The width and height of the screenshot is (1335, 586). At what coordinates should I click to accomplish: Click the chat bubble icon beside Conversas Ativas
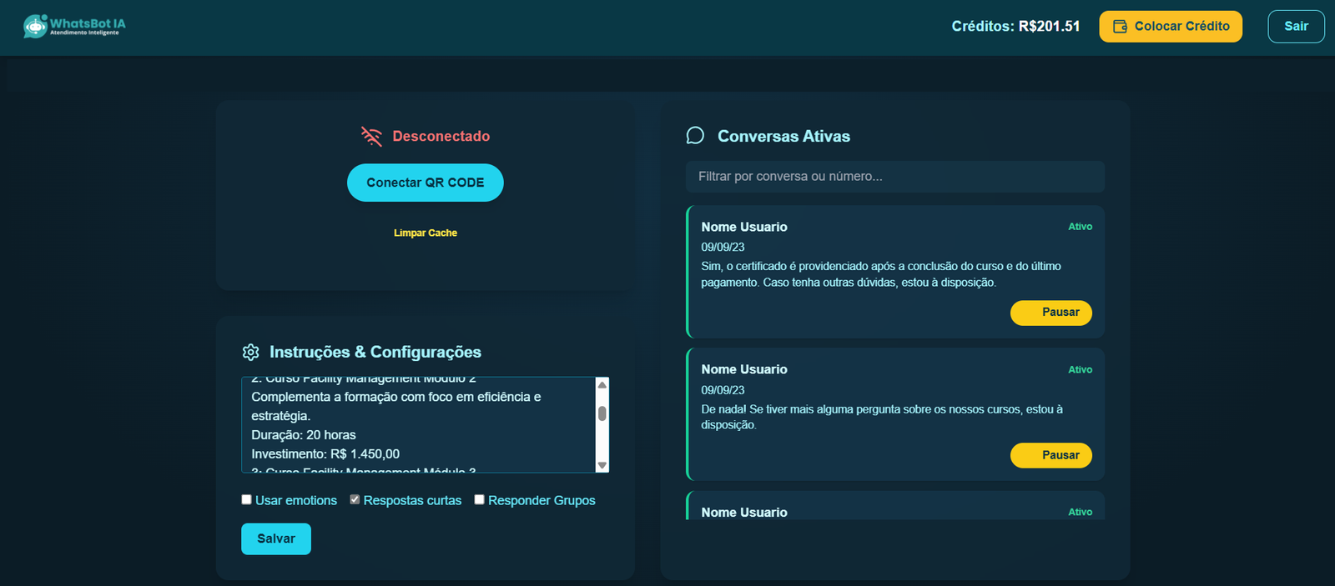pyautogui.click(x=695, y=136)
